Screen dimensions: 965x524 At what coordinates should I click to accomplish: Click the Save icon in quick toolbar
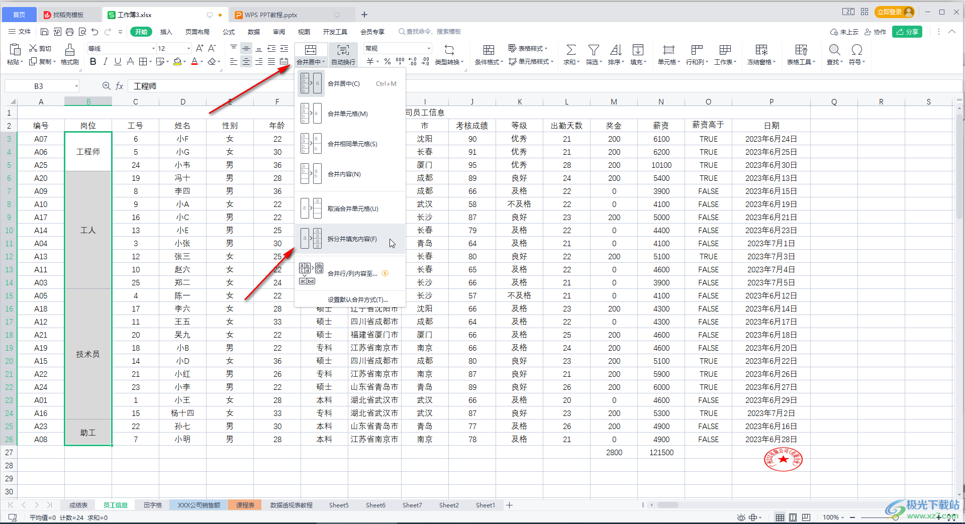44,32
